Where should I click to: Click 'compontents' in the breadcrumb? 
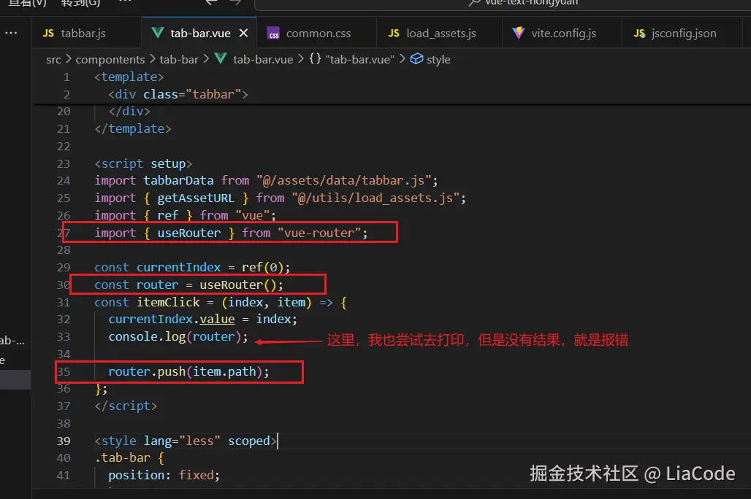pyautogui.click(x=110, y=59)
